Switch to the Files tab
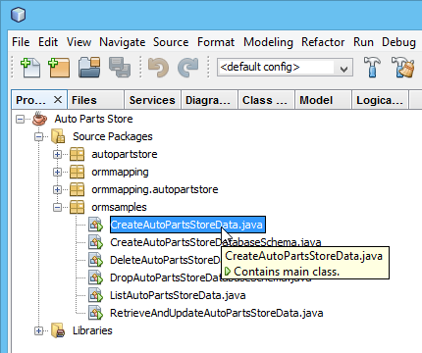Viewport: 422px width, 353px height. pos(95,100)
